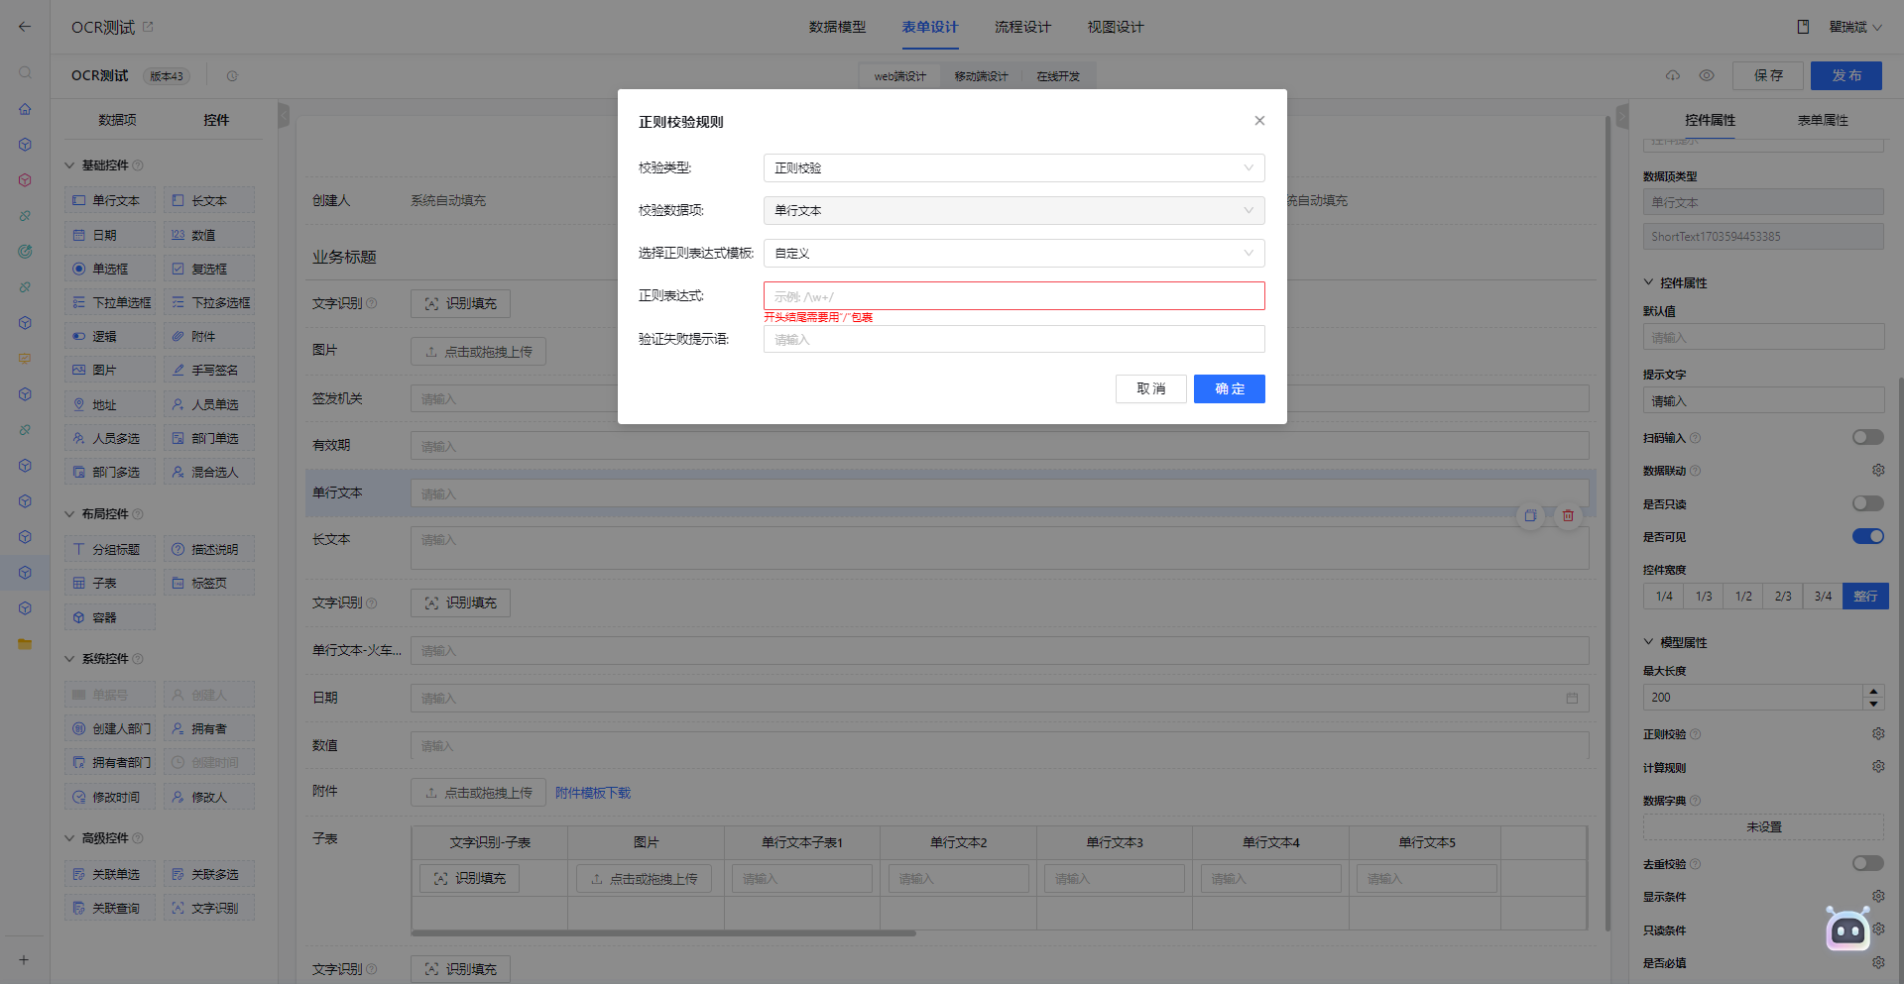Click the 保存 button
Viewport: 1904px width, 984px height.
1767,75
